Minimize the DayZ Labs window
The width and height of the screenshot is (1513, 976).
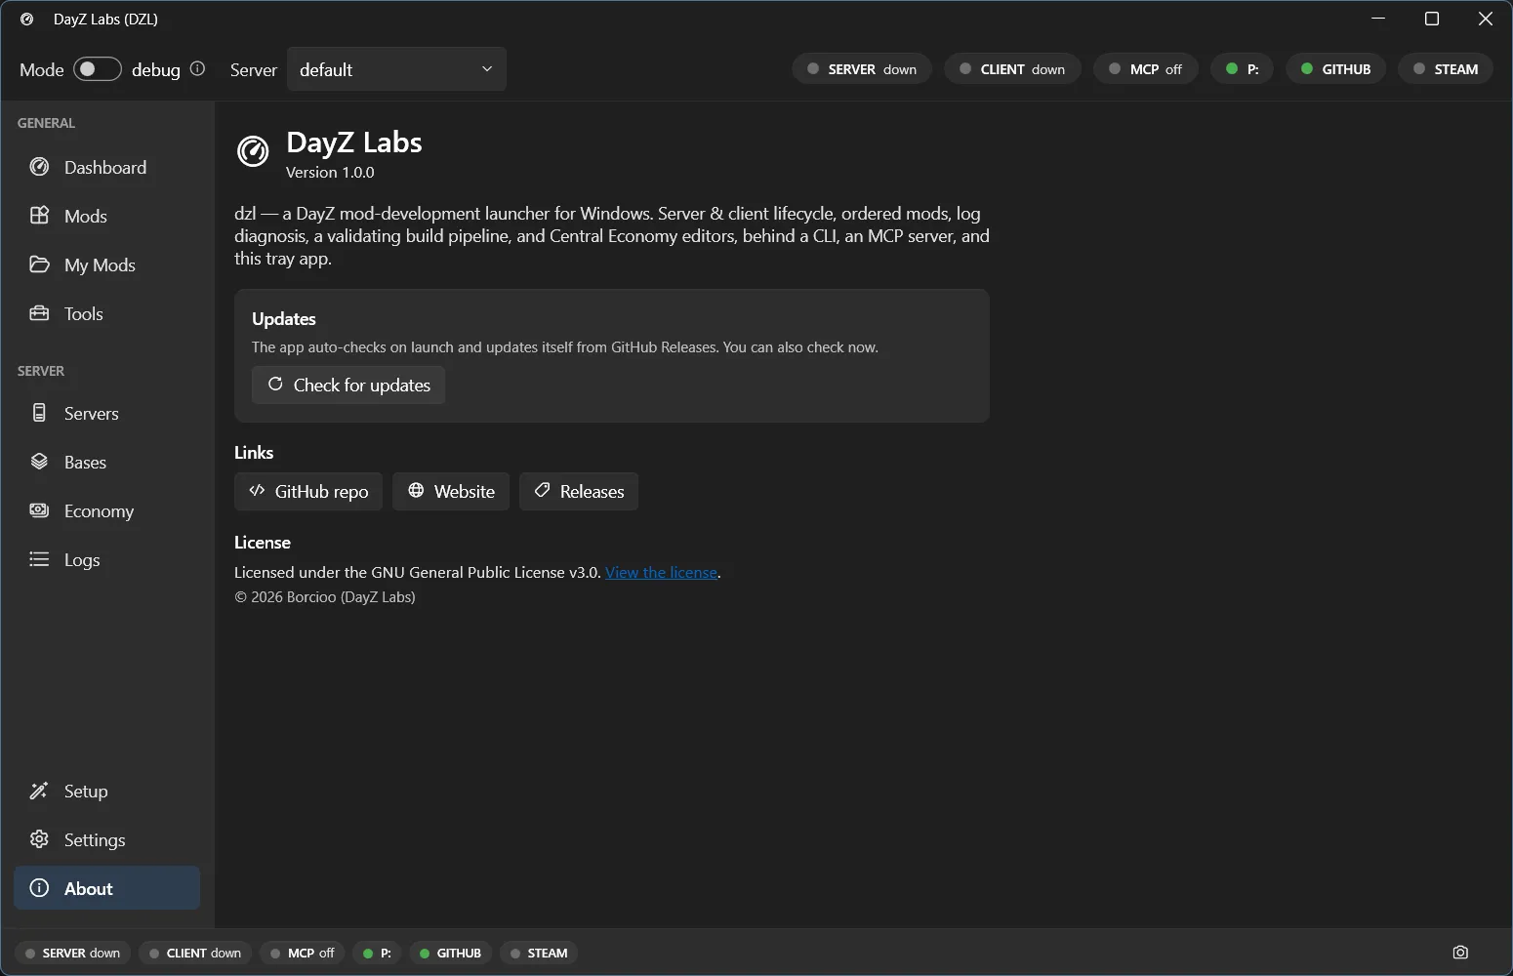point(1378,19)
